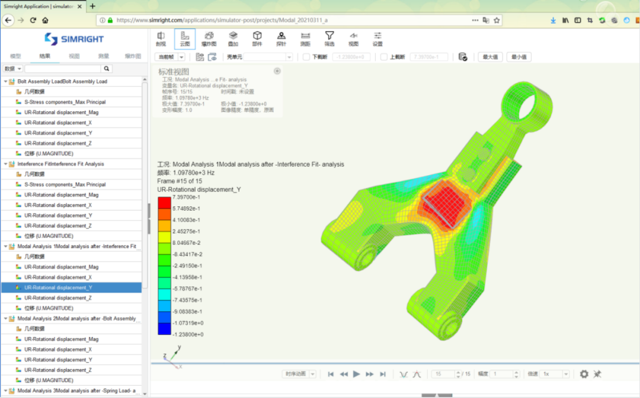Jump to first animation frame
The image size is (640, 398).
(331, 374)
